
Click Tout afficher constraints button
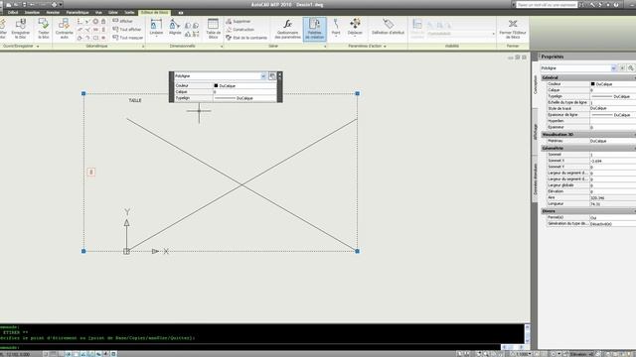[x=127, y=29]
